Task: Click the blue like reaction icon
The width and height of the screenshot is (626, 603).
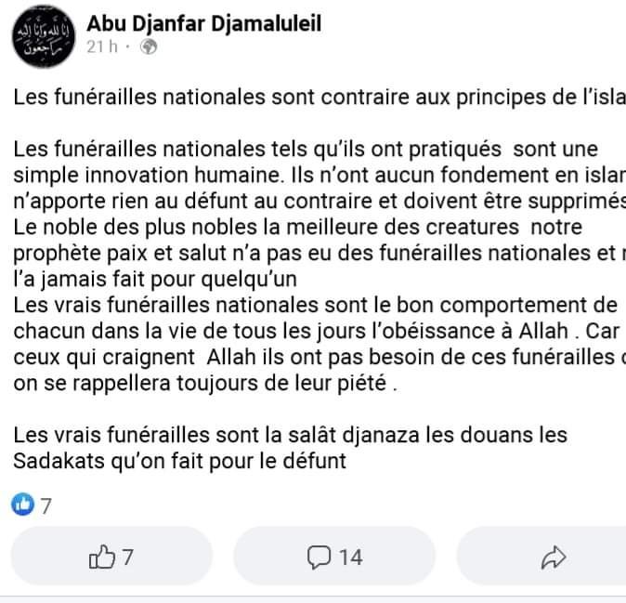Action: click(21, 505)
